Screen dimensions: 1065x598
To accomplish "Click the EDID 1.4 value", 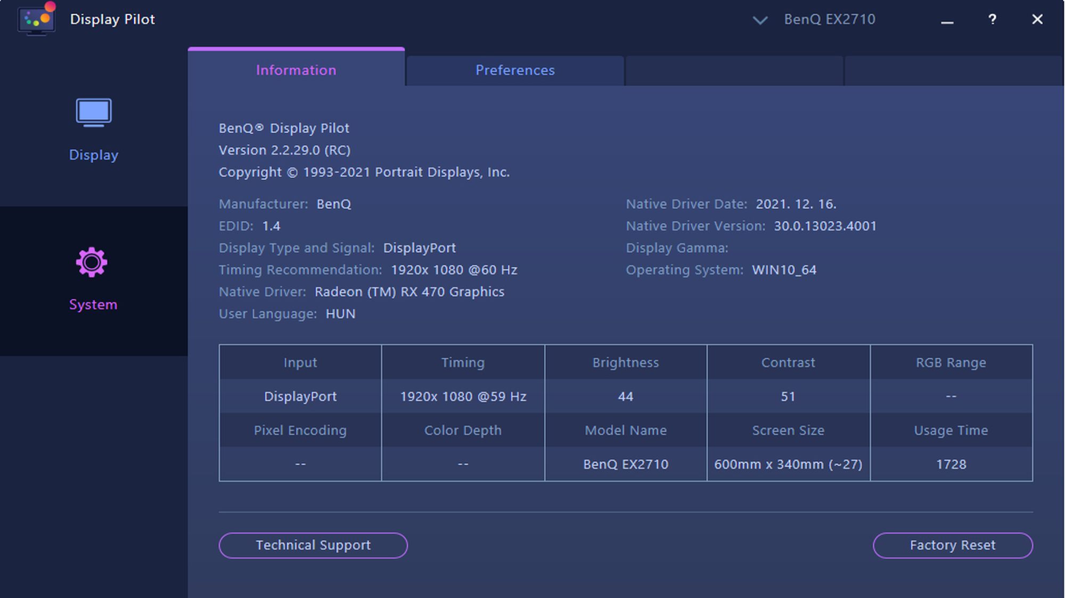I will [271, 226].
